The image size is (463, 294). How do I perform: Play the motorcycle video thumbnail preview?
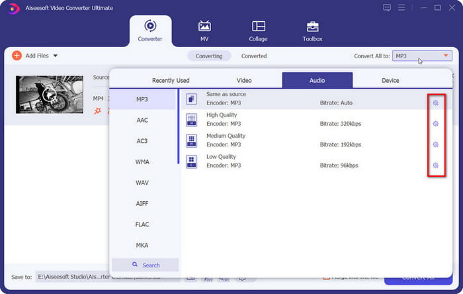point(49,95)
